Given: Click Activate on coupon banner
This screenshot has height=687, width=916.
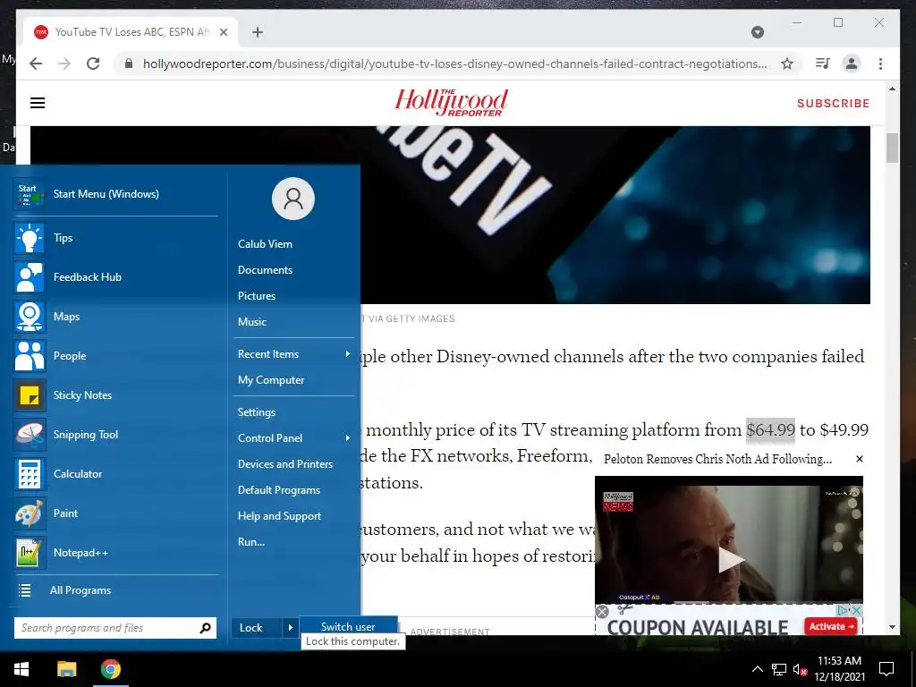Looking at the screenshot, I should [x=831, y=626].
